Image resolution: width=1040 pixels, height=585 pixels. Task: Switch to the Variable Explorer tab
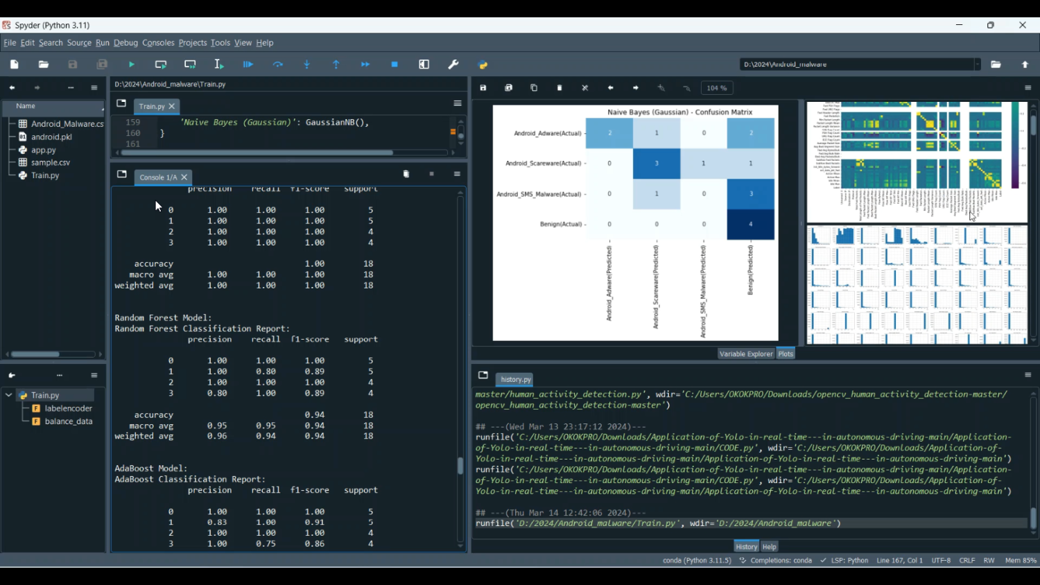coord(745,353)
